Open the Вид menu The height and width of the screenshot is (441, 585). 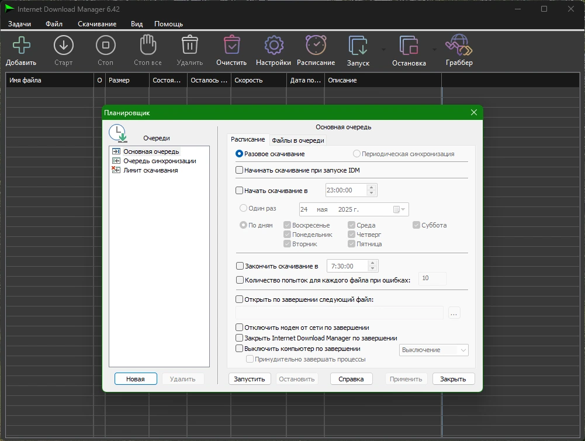point(137,24)
